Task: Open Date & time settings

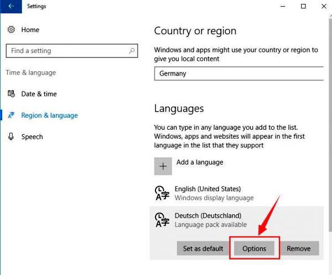Action: (39, 94)
